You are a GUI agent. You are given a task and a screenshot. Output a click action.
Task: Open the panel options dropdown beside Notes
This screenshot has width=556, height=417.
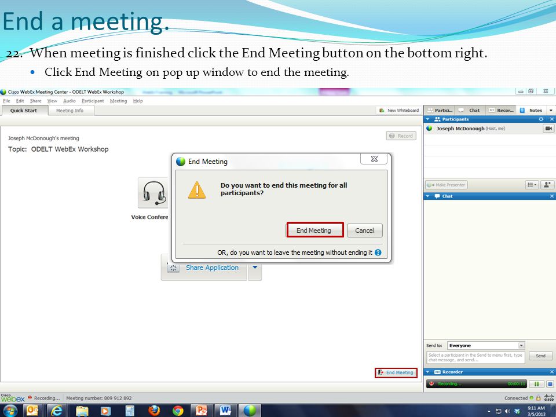point(551,110)
